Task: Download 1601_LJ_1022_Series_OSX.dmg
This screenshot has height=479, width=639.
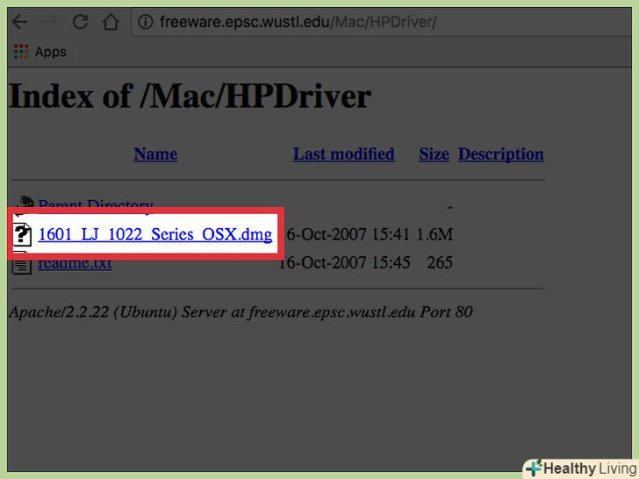Action: (154, 234)
